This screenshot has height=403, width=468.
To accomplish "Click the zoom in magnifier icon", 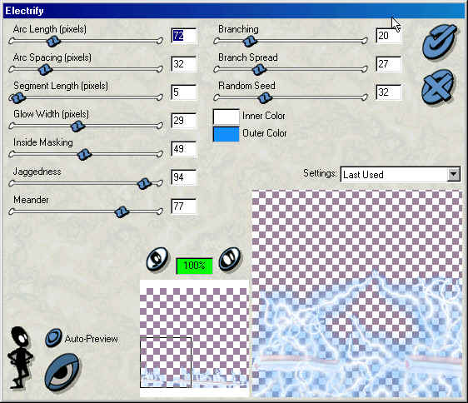I will (230, 259).
